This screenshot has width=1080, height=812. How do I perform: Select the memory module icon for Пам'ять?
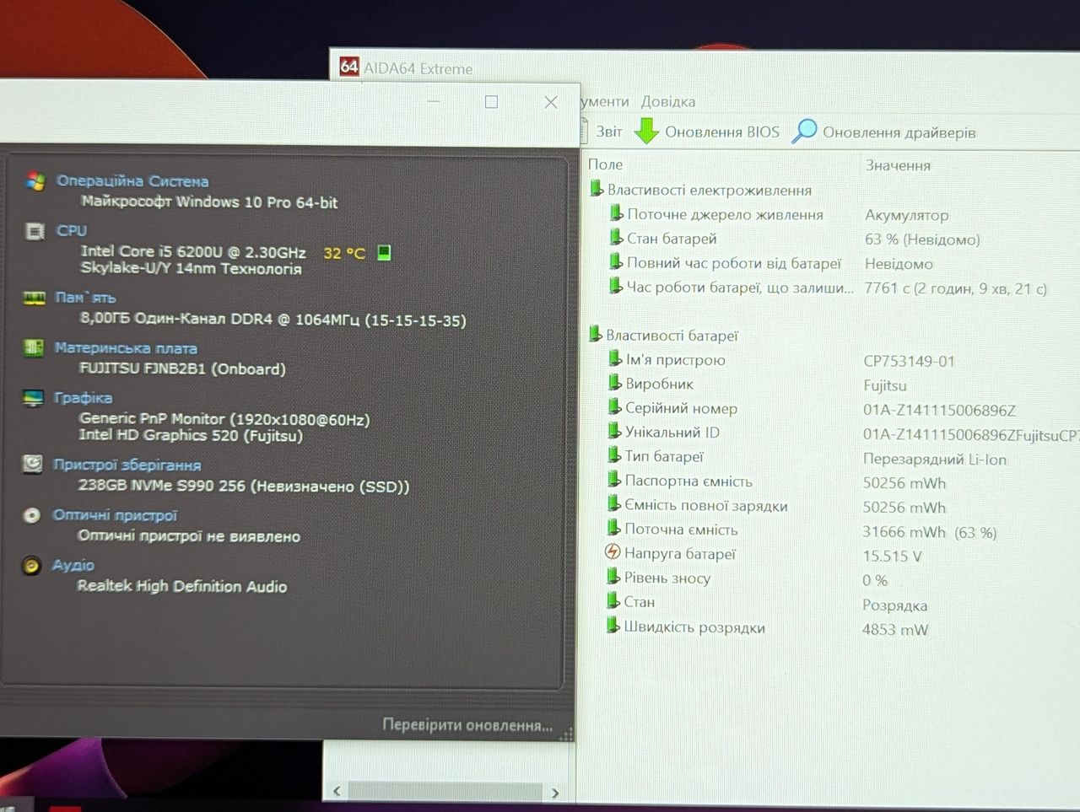(34, 298)
